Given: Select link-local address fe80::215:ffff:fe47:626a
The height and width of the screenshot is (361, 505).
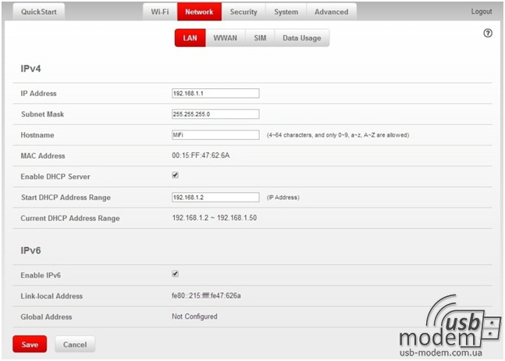Looking at the screenshot, I should click(206, 295).
